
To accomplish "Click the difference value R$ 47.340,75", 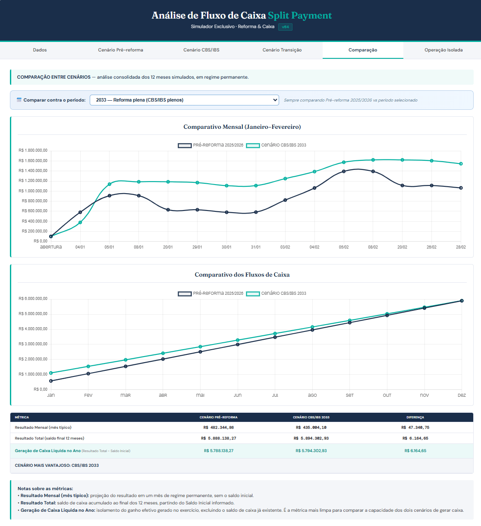I will (415, 427).
